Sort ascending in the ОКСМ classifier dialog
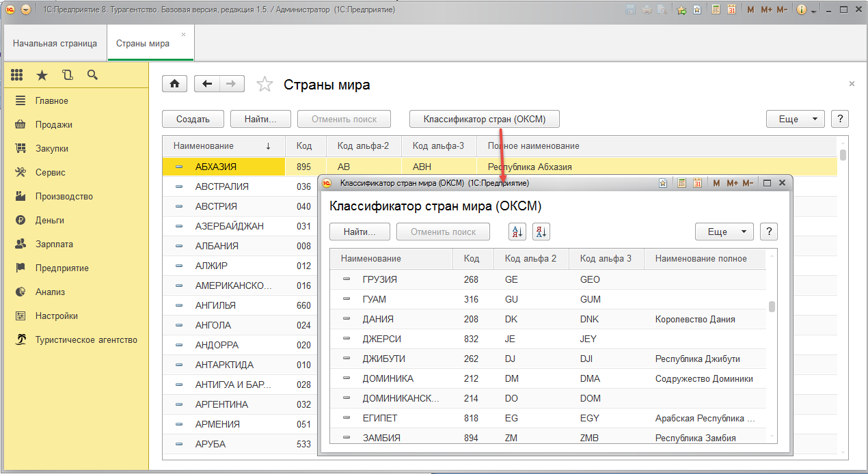Image resolution: width=868 pixels, height=474 pixels. point(517,232)
